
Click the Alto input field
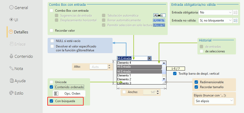coord(99,67)
